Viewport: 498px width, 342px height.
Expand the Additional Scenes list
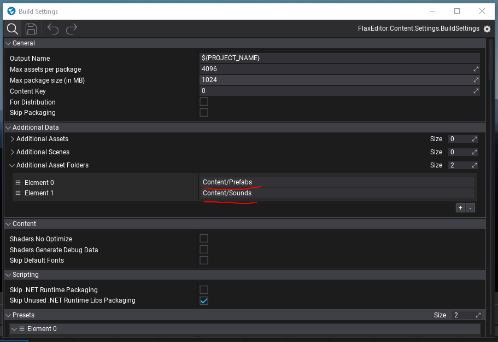click(x=12, y=152)
